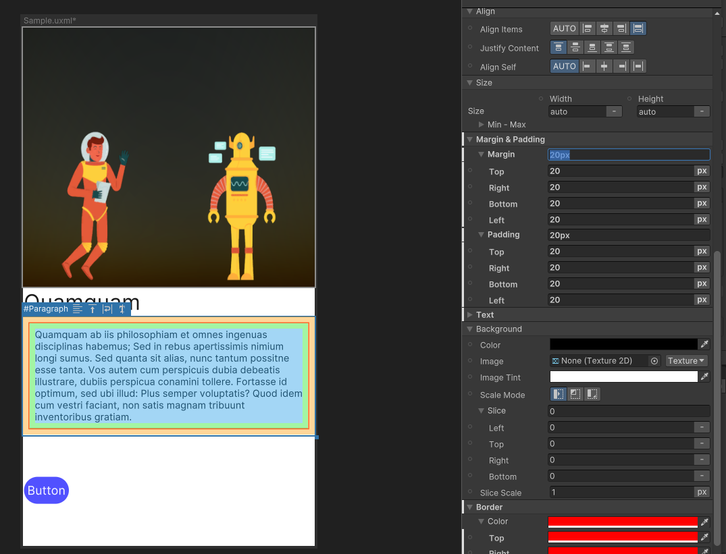This screenshot has height=554, width=726.
Task: Open the Width unit dropdown
Action: pyautogui.click(x=614, y=111)
